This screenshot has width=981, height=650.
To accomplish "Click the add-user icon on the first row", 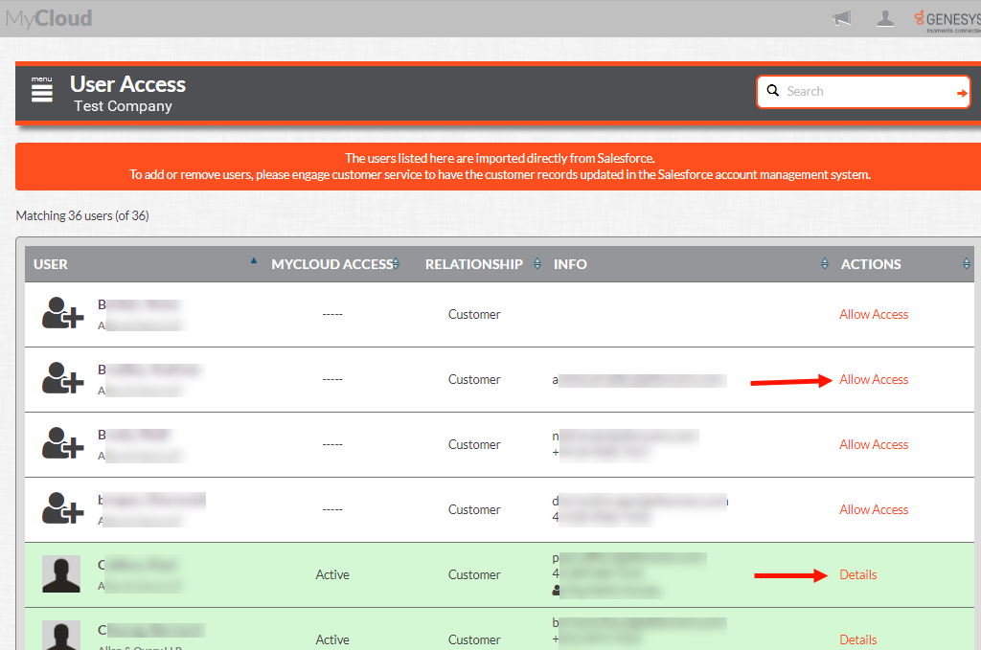I will (x=61, y=313).
